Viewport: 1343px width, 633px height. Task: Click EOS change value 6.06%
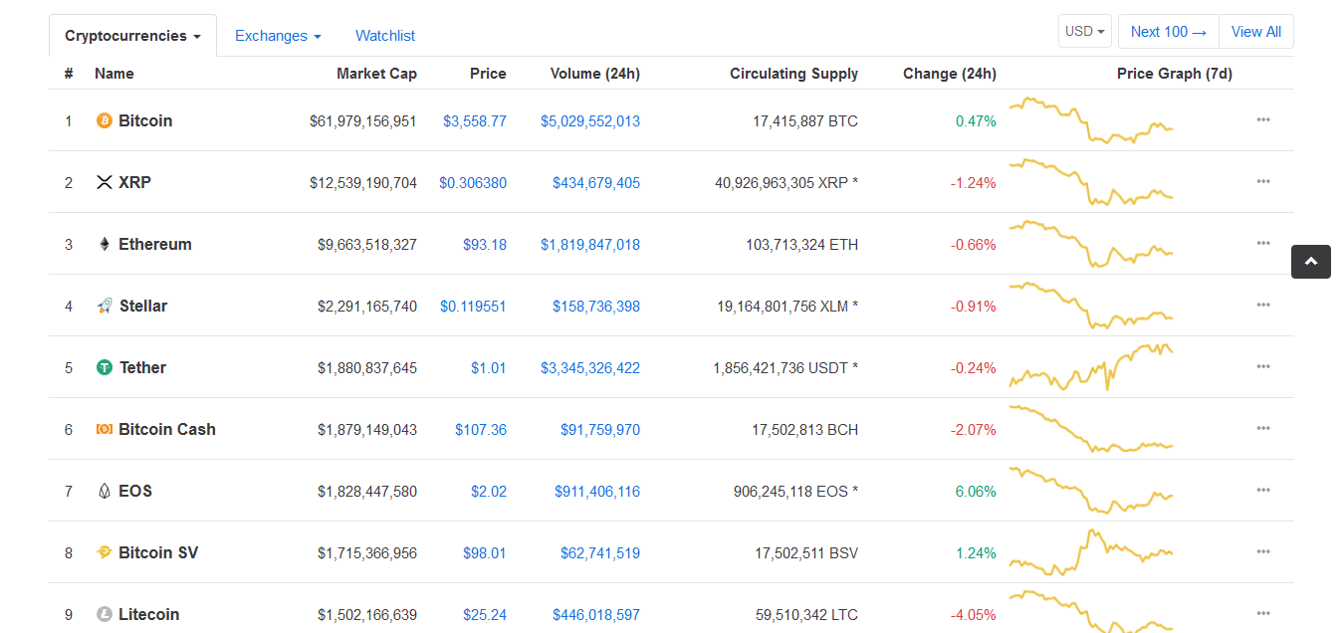coord(976,492)
